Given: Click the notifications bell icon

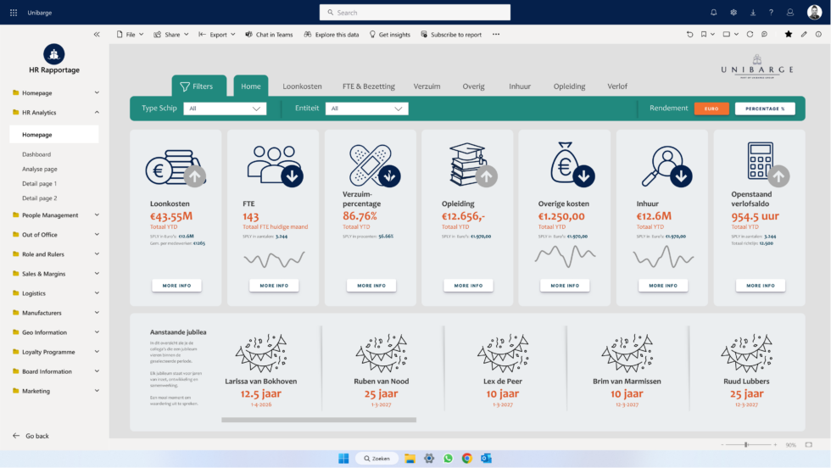Looking at the screenshot, I should click(713, 13).
